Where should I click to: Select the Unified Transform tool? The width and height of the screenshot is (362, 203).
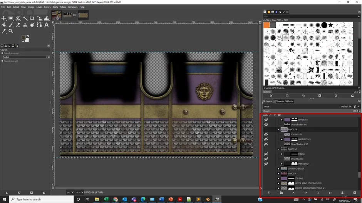[x=40, y=18]
